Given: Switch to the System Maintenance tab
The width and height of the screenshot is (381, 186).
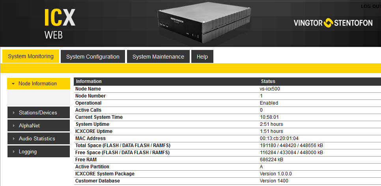Looking at the screenshot, I should click(158, 57).
